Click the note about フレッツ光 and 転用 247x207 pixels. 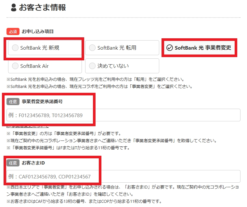[x=96, y=79]
